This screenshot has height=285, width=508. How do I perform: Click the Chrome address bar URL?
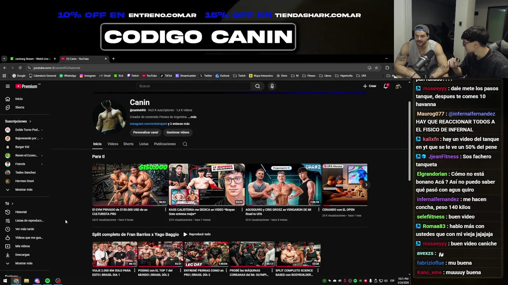tap(57, 68)
